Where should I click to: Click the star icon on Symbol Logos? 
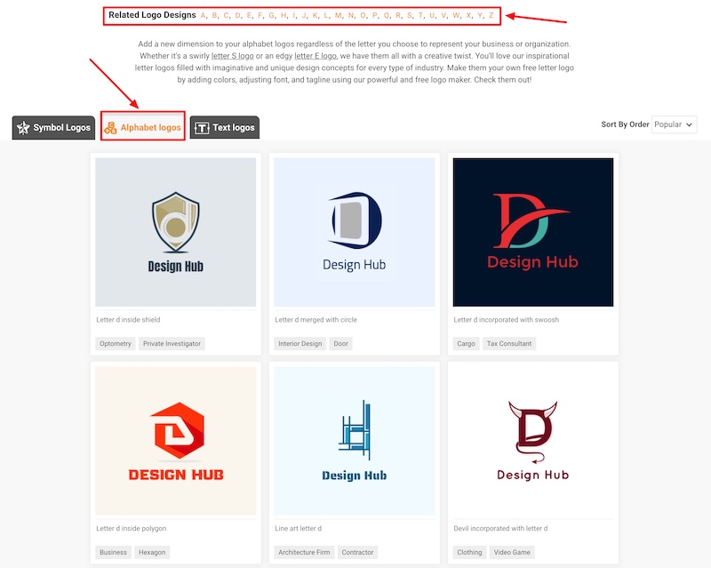(x=23, y=128)
